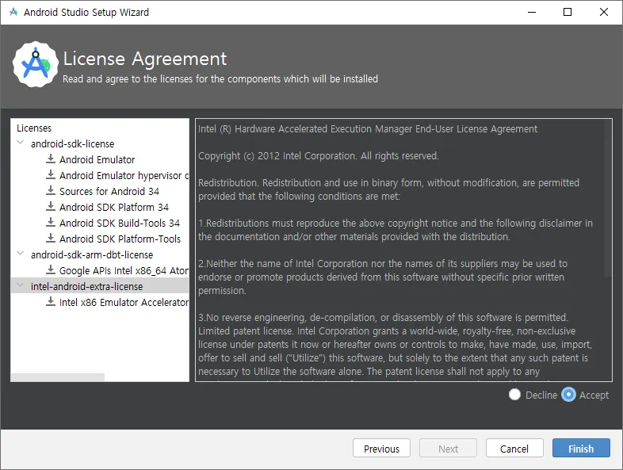The image size is (623, 470).
Task: Click the download icon for Android SDK Build-Tools 34
Action: pyautogui.click(x=51, y=223)
